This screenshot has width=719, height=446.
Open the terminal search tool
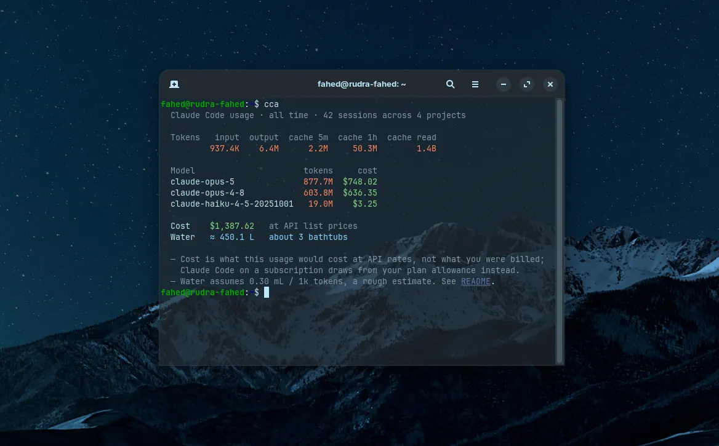[x=450, y=84]
